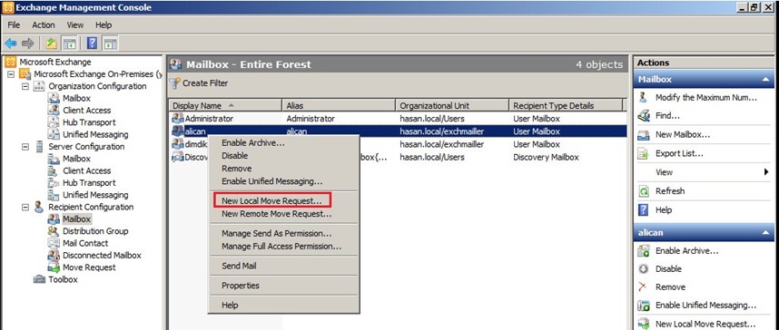Click Enable Archive in alican actions
Viewport: 779px width, 330px height.
(x=686, y=251)
